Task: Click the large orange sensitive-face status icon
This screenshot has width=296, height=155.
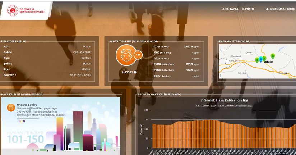Action: point(126,55)
